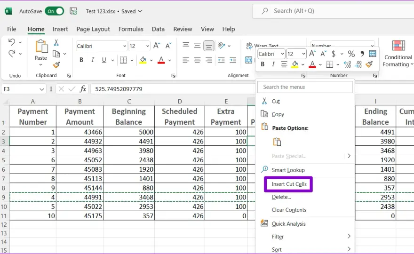
Task: Click the Insert Function fx icon
Action: coord(83,89)
